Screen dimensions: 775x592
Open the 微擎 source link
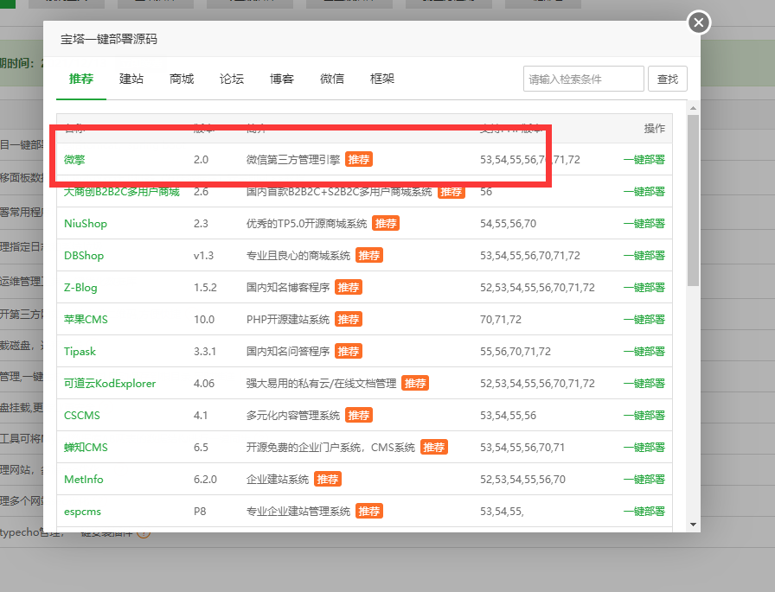[74, 160]
